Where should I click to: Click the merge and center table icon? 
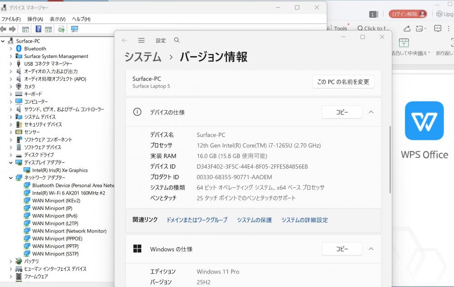[404, 43]
